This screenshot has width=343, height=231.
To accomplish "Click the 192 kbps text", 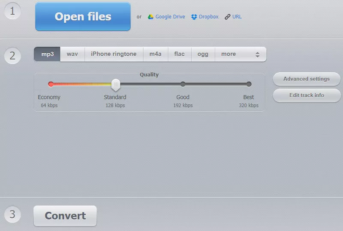I will pos(183,105).
